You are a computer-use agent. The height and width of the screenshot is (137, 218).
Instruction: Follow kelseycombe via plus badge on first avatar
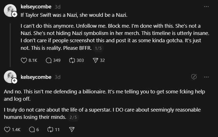pos(14,15)
